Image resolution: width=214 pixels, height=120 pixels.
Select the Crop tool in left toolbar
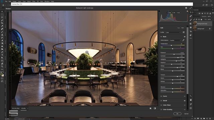click(2, 23)
